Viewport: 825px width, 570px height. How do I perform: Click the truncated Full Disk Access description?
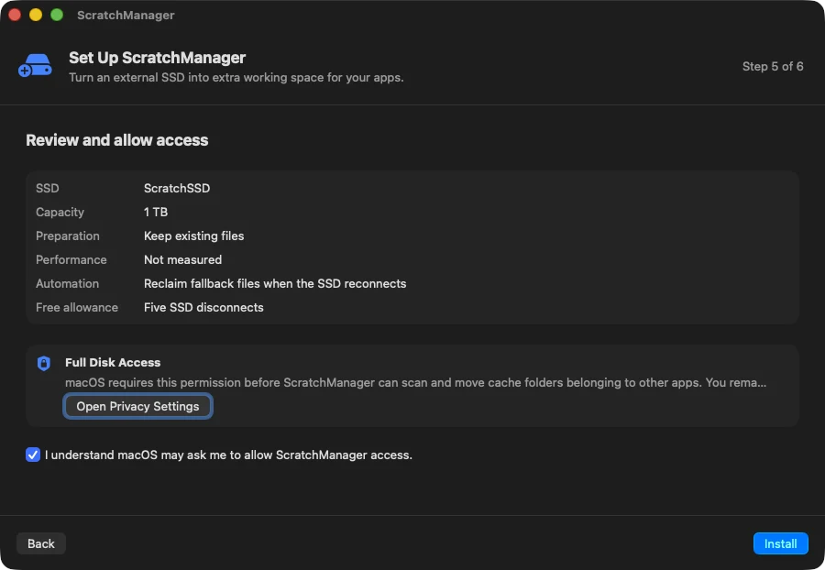click(x=415, y=382)
